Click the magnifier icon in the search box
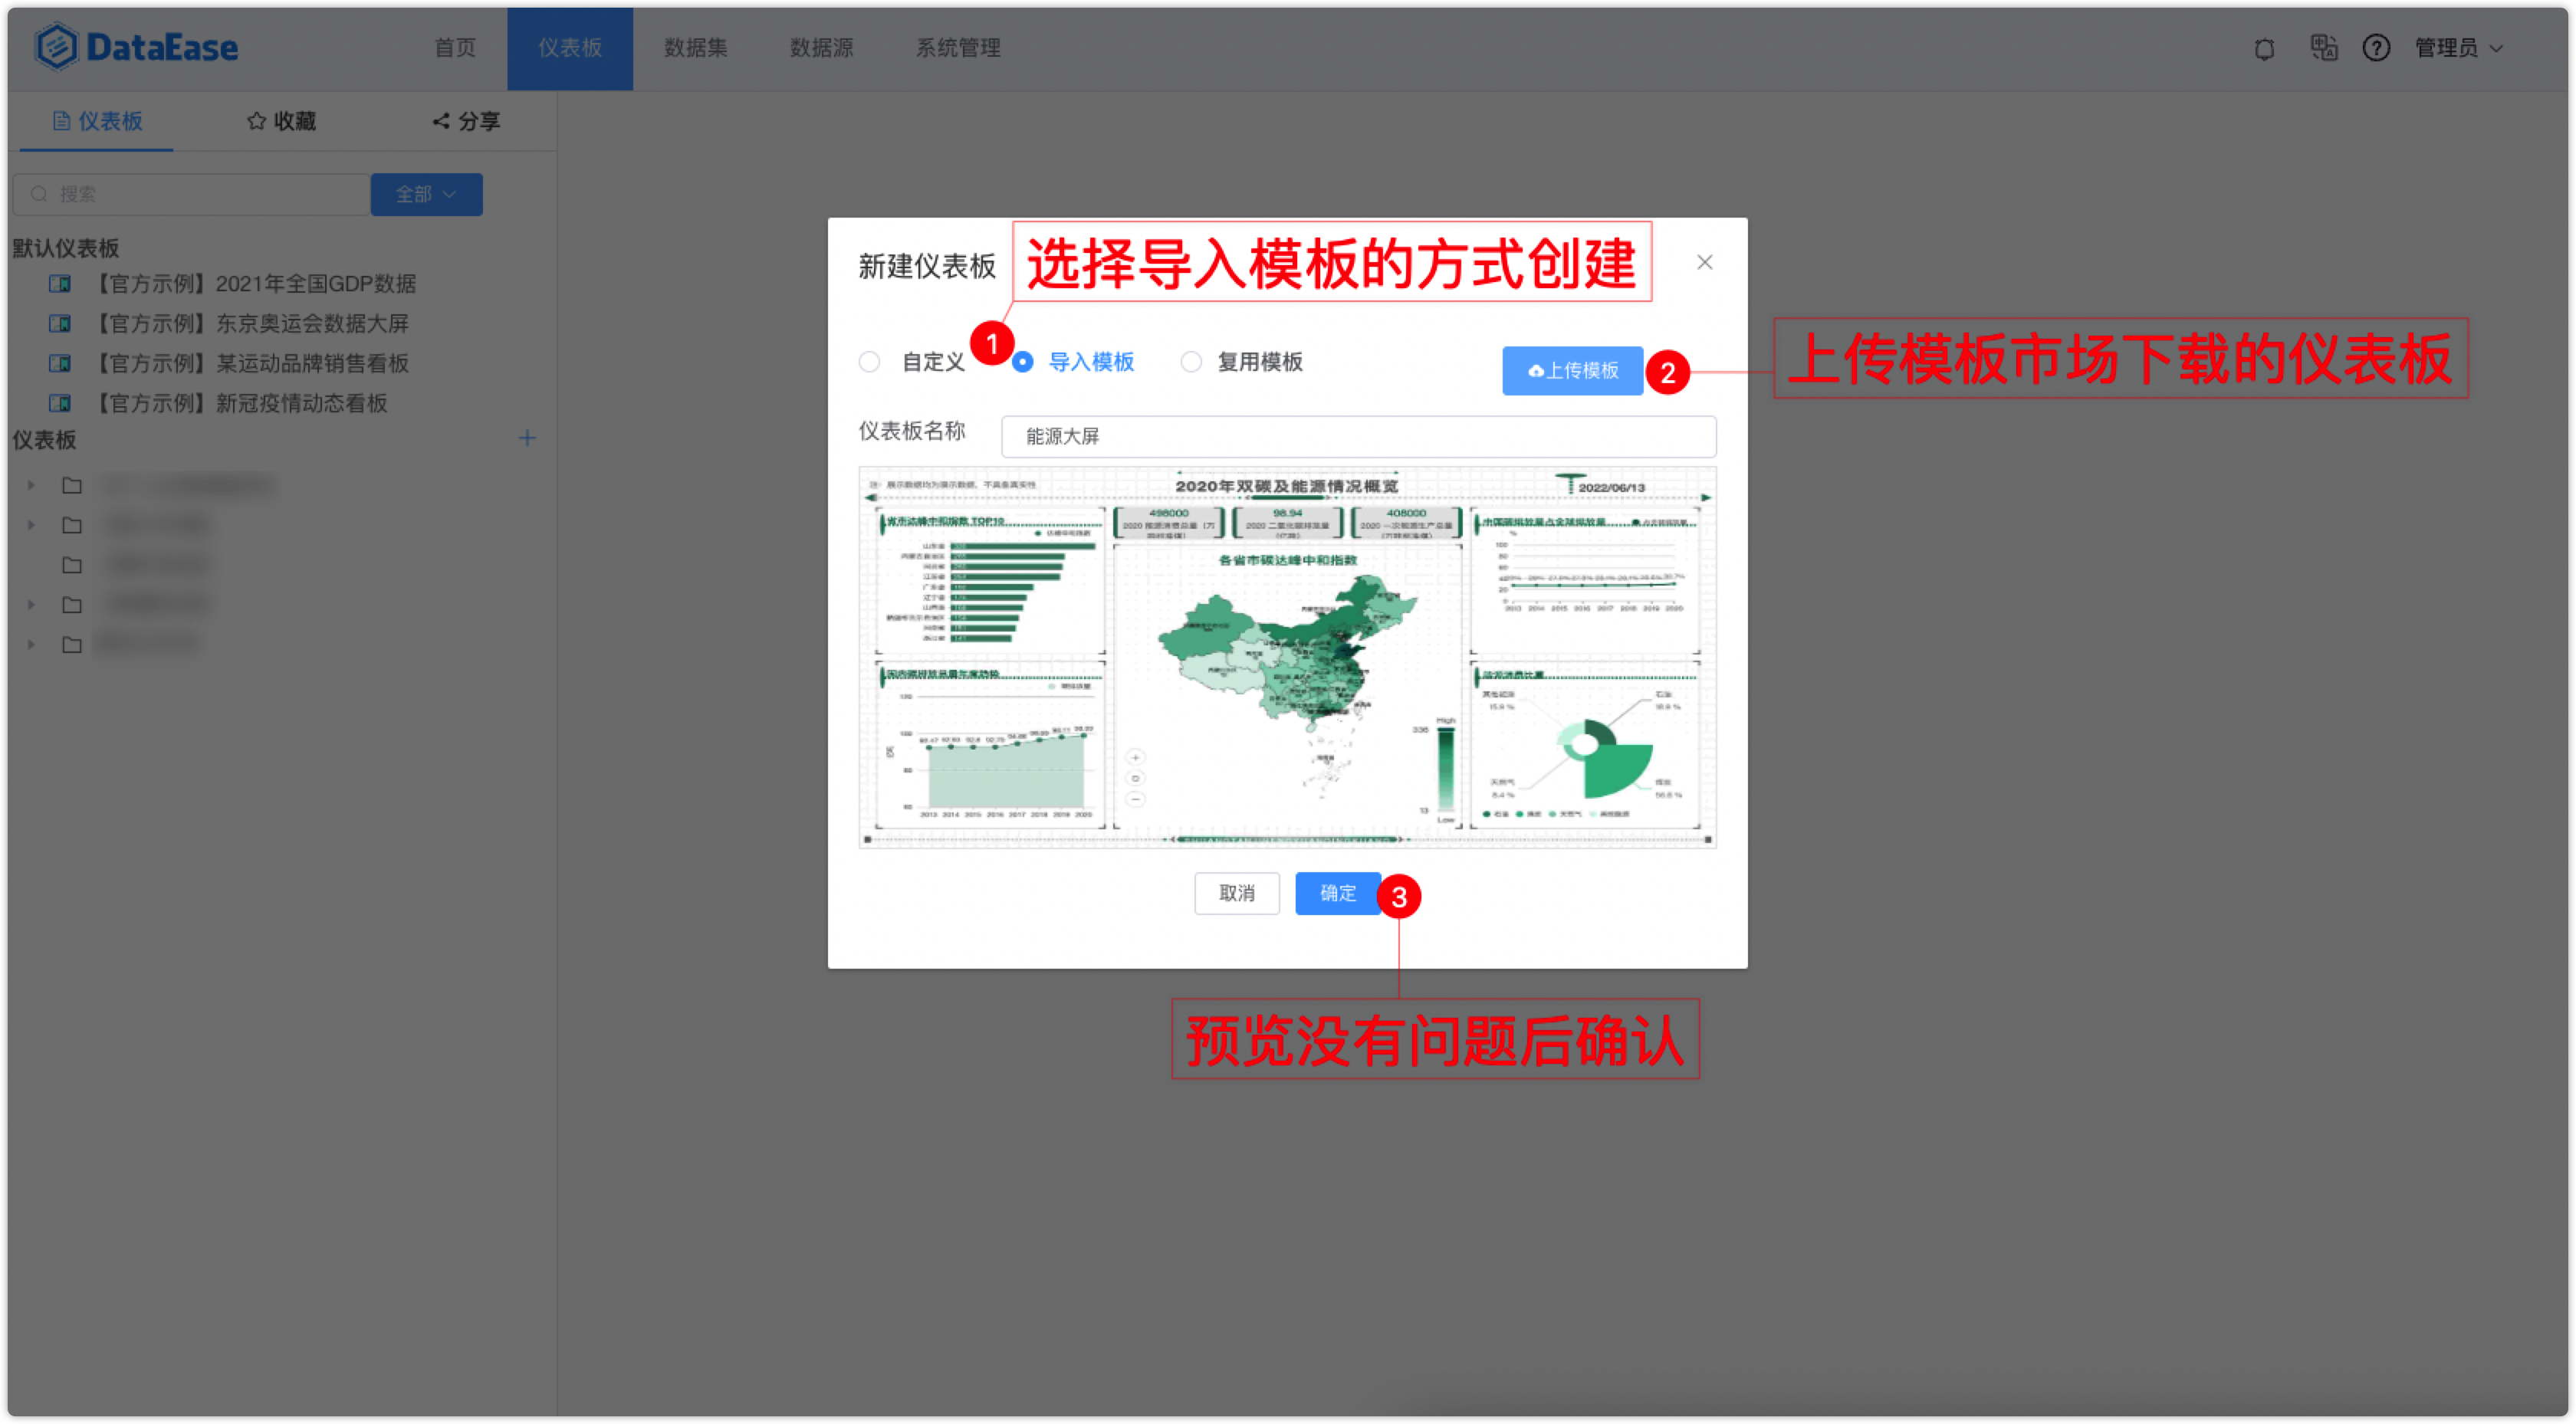 coord(38,193)
